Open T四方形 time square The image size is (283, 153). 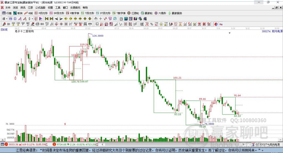[x=88, y=13]
